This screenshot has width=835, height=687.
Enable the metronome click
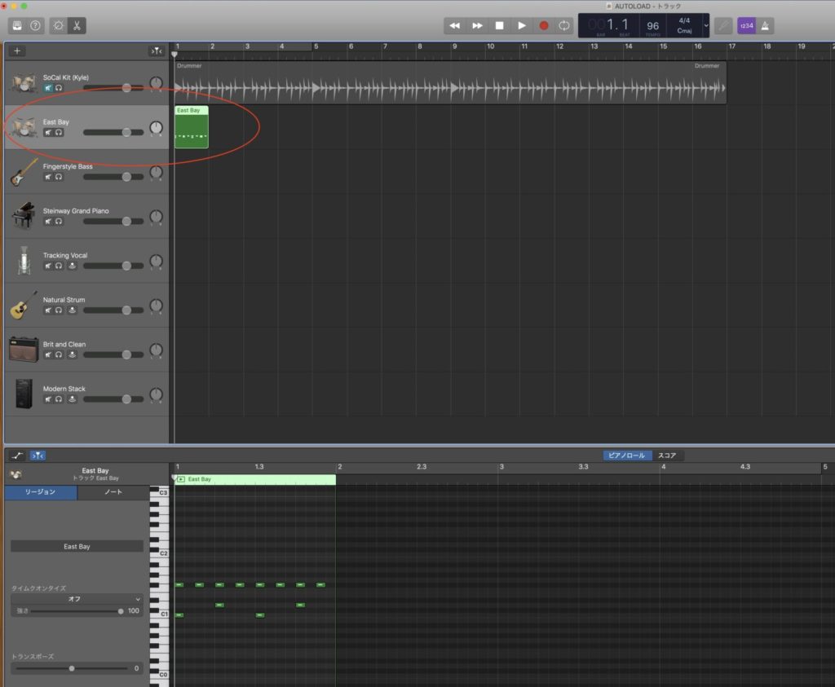click(766, 26)
